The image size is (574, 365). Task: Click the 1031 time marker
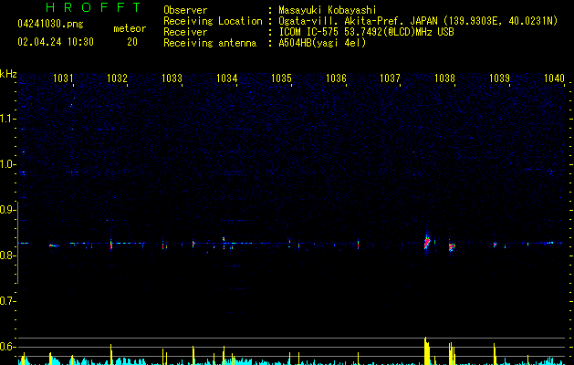coord(63,78)
